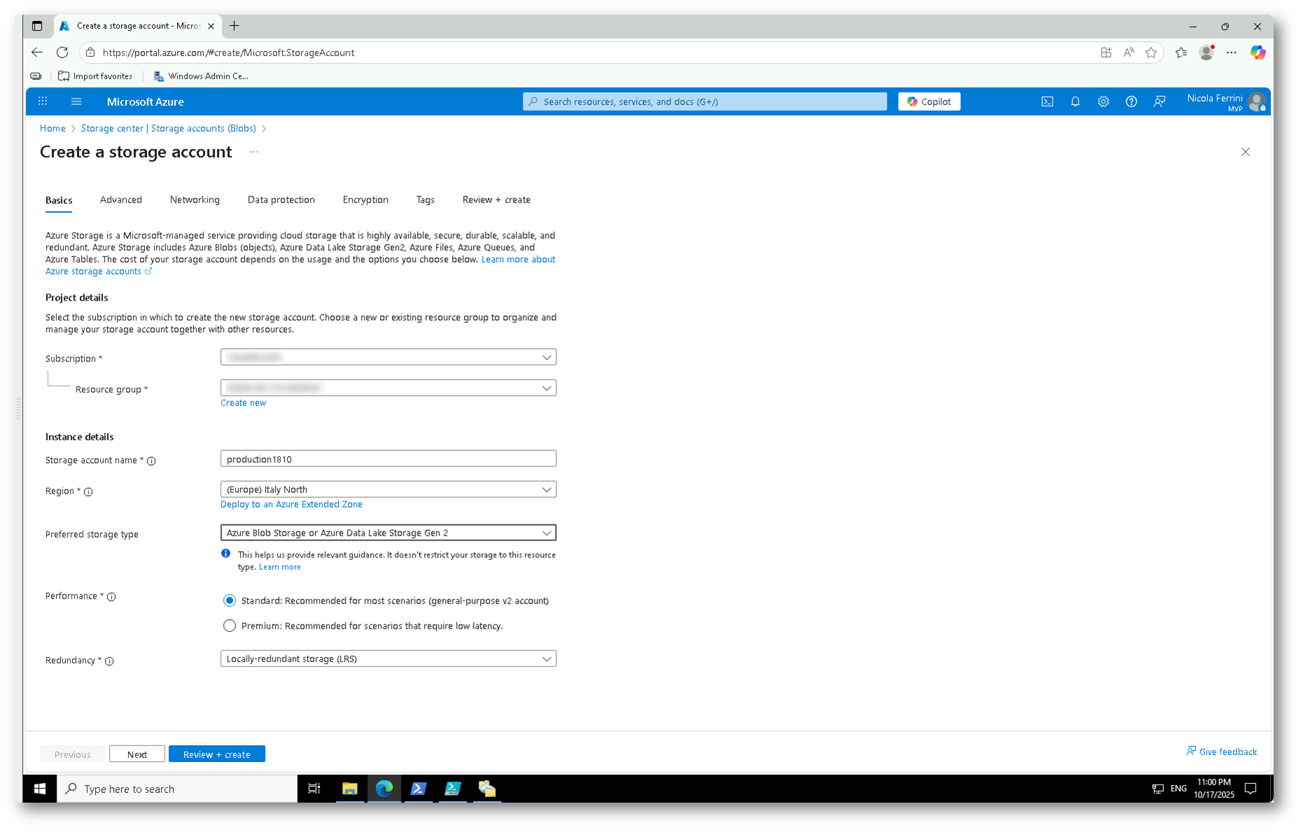
Task: Open File Explorer from the taskbar
Action: tap(349, 789)
